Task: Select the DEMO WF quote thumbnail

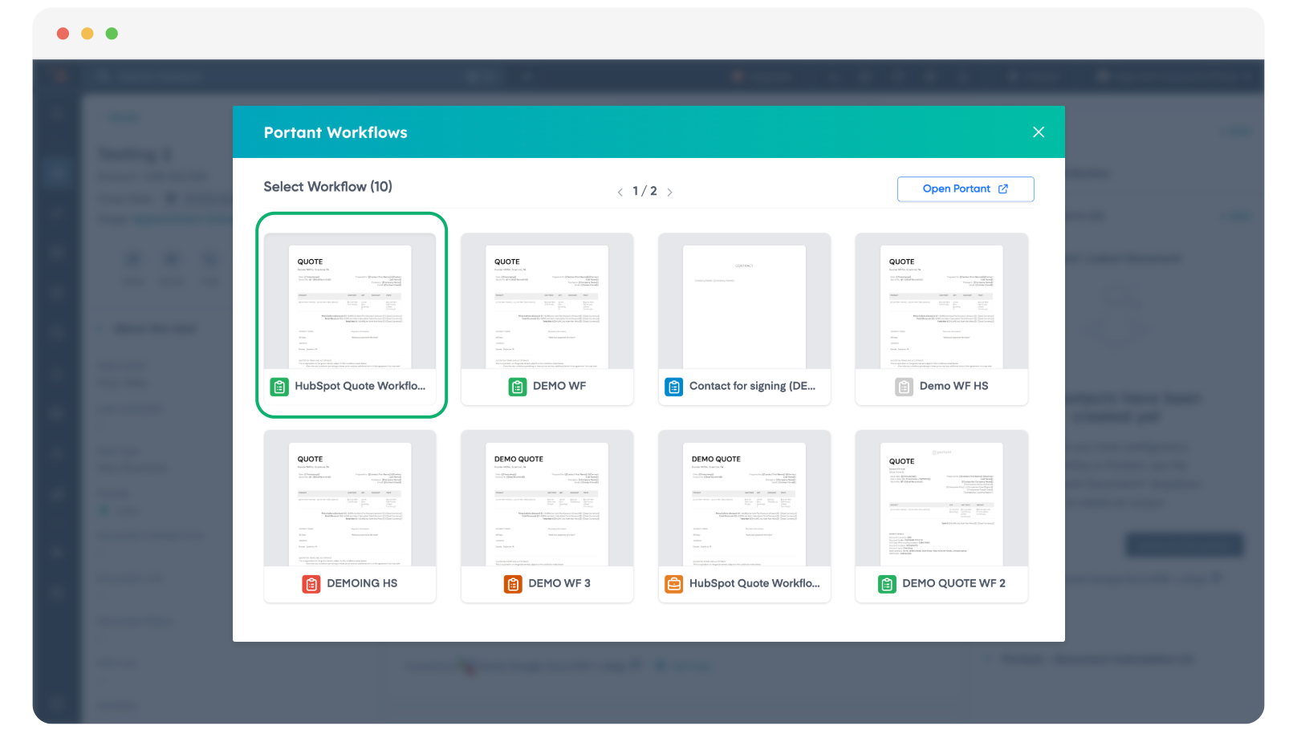Action: [547, 306]
